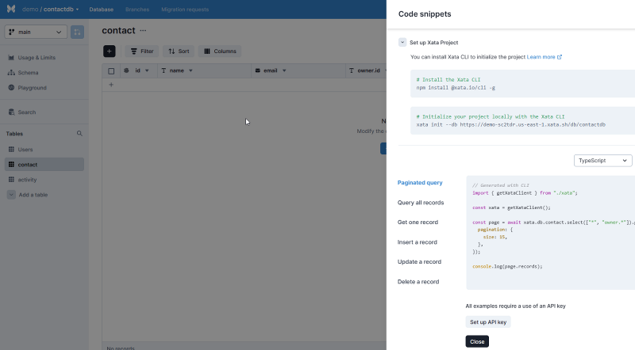635x350 pixels.
Task: Tick the select-all rows checkbox
Action: [x=111, y=71]
